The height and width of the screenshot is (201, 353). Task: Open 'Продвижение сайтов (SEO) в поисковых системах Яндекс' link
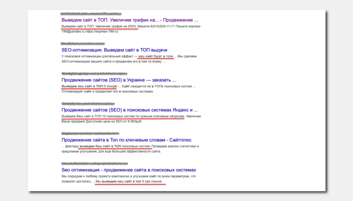[130, 110]
